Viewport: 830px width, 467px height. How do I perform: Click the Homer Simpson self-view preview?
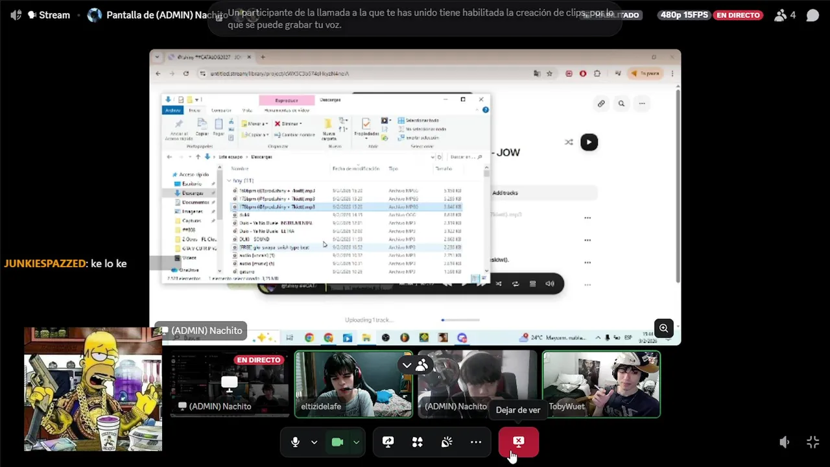(x=93, y=389)
